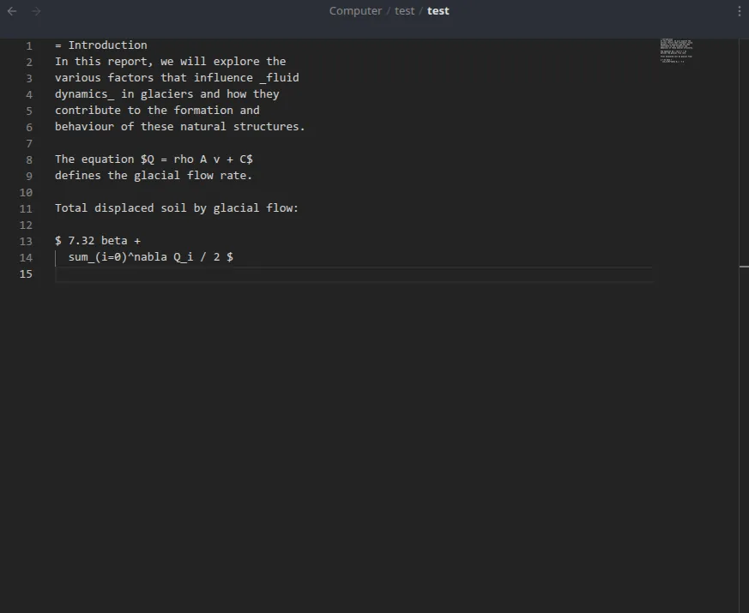Open the "test" folder breadcrumb
This screenshot has width=749, height=613.
tap(404, 10)
